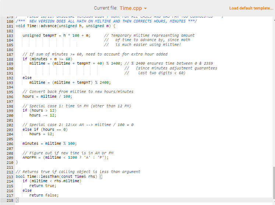275x205 pixels.
Task: Click line number 218 in gutter
Action: click(10, 200)
